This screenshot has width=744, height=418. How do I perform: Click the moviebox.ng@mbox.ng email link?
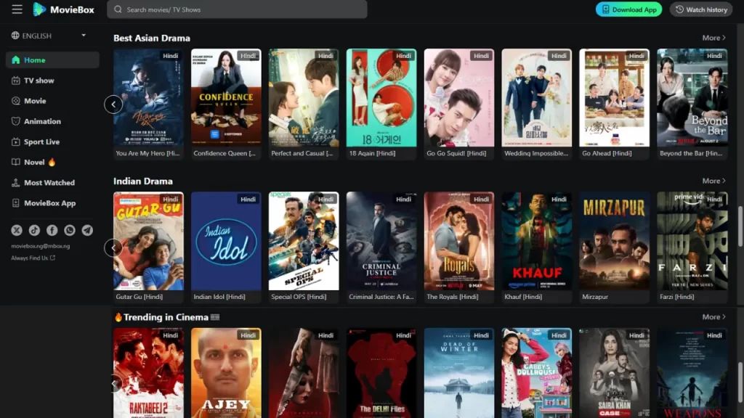click(x=41, y=246)
